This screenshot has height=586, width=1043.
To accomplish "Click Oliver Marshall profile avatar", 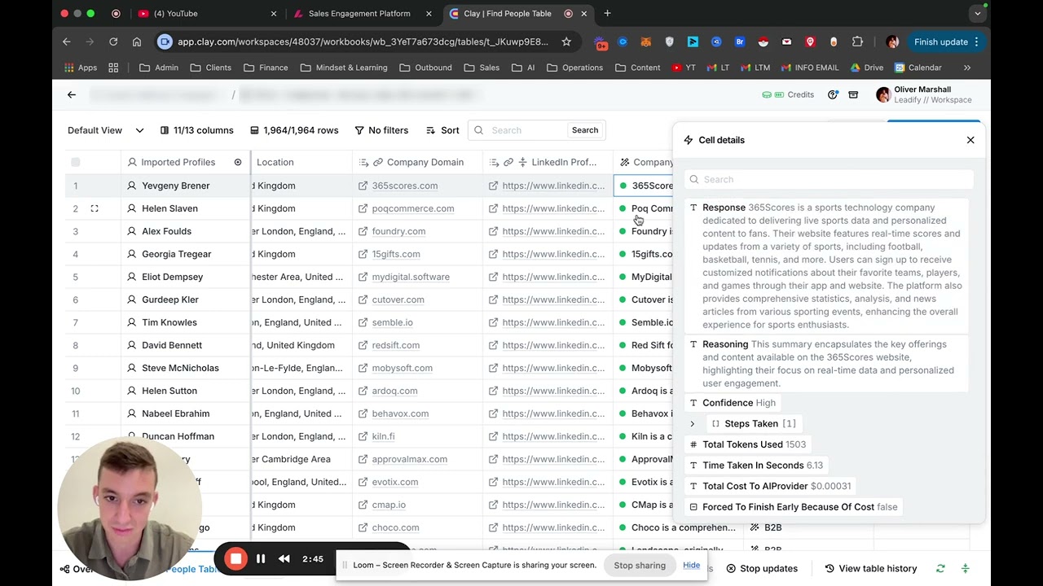I will [882, 95].
